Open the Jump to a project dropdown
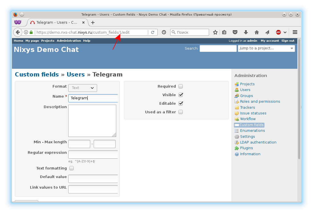 266,49
